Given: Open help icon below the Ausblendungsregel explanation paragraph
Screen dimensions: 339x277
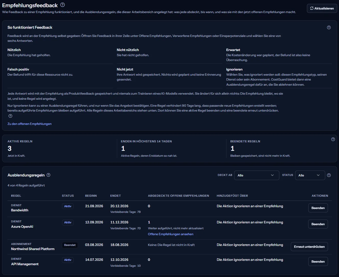Looking at the screenshot, I should [x=11, y=116].
